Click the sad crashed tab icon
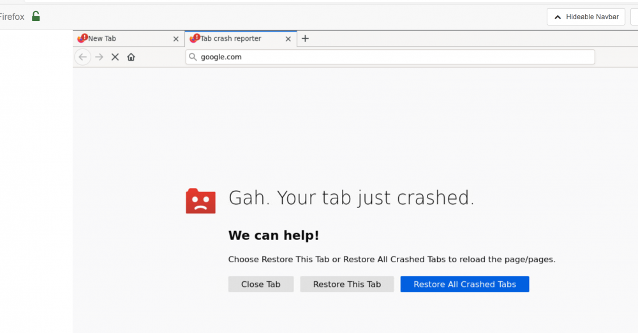Viewport: 638px width, 333px height. [x=200, y=201]
